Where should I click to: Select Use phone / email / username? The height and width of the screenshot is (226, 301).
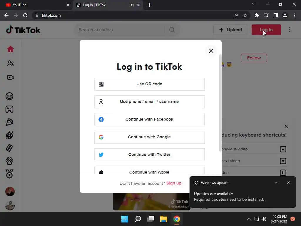149,102
